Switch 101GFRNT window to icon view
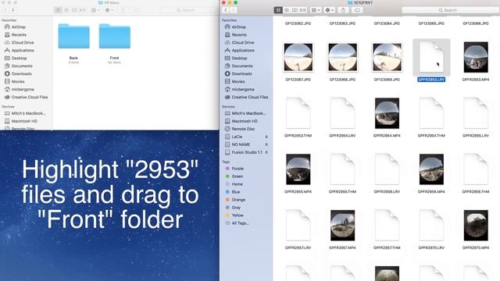The image size is (500, 281). pyautogui.click(x=278, y=10)
